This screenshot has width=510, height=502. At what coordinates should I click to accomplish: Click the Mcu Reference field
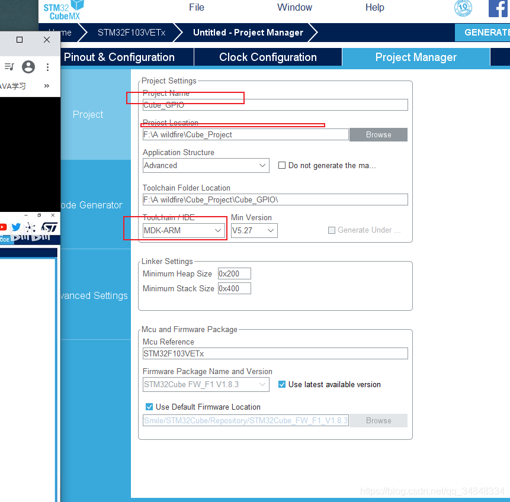click(275, 353)
